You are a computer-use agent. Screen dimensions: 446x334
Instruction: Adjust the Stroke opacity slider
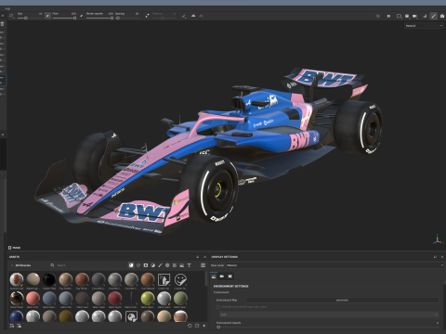pos(99,19)
